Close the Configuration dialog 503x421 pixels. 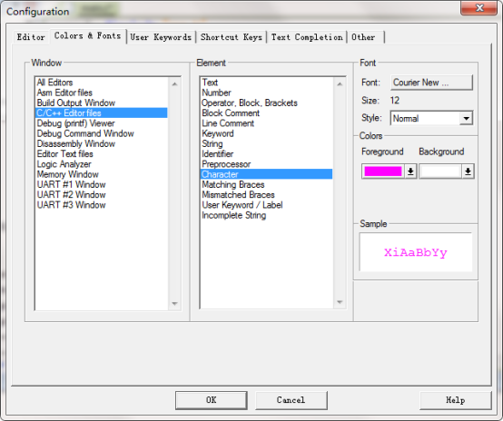[x=478, y=7]
